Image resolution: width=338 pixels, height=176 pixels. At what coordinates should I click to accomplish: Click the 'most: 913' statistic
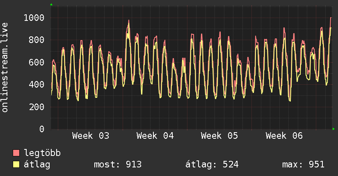point(118,165)
